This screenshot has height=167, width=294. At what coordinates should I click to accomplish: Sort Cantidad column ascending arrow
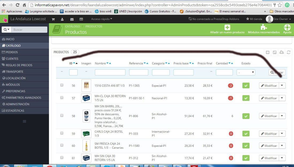point(232,63)
